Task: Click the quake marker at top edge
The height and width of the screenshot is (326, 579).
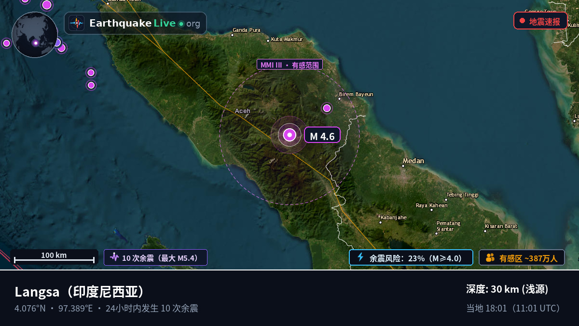Action: 47,5
